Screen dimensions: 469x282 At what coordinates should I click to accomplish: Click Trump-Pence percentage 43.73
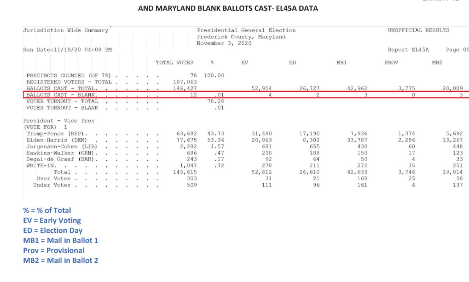pos(216,134)
